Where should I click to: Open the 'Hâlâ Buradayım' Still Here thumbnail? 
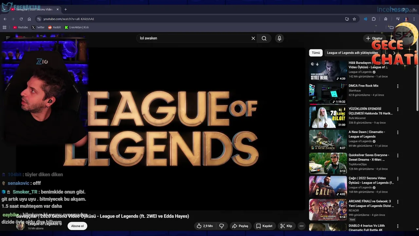click(328, 71)
